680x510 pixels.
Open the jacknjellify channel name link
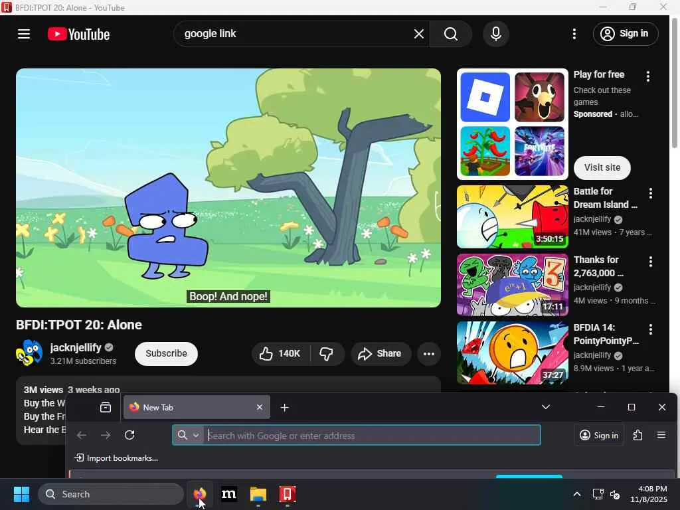pyautogui.click(x=76, y=347)
